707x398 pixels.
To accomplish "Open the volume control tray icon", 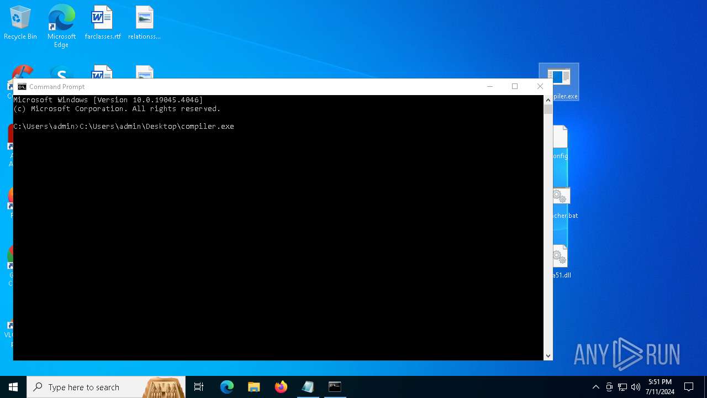I will click(636, 387).
